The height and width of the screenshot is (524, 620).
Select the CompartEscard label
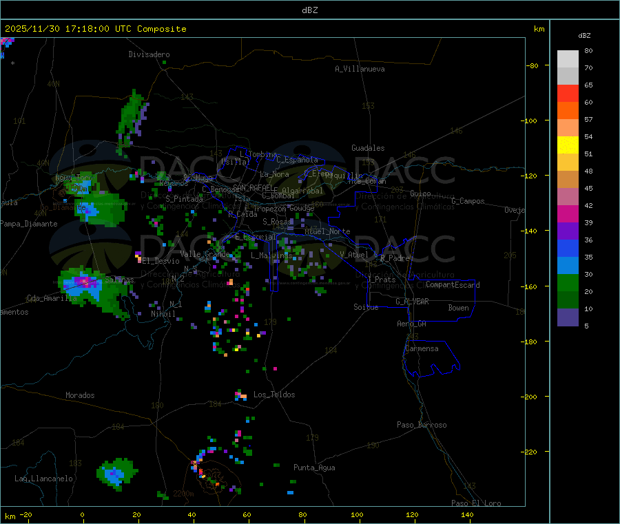pos(453,285)
